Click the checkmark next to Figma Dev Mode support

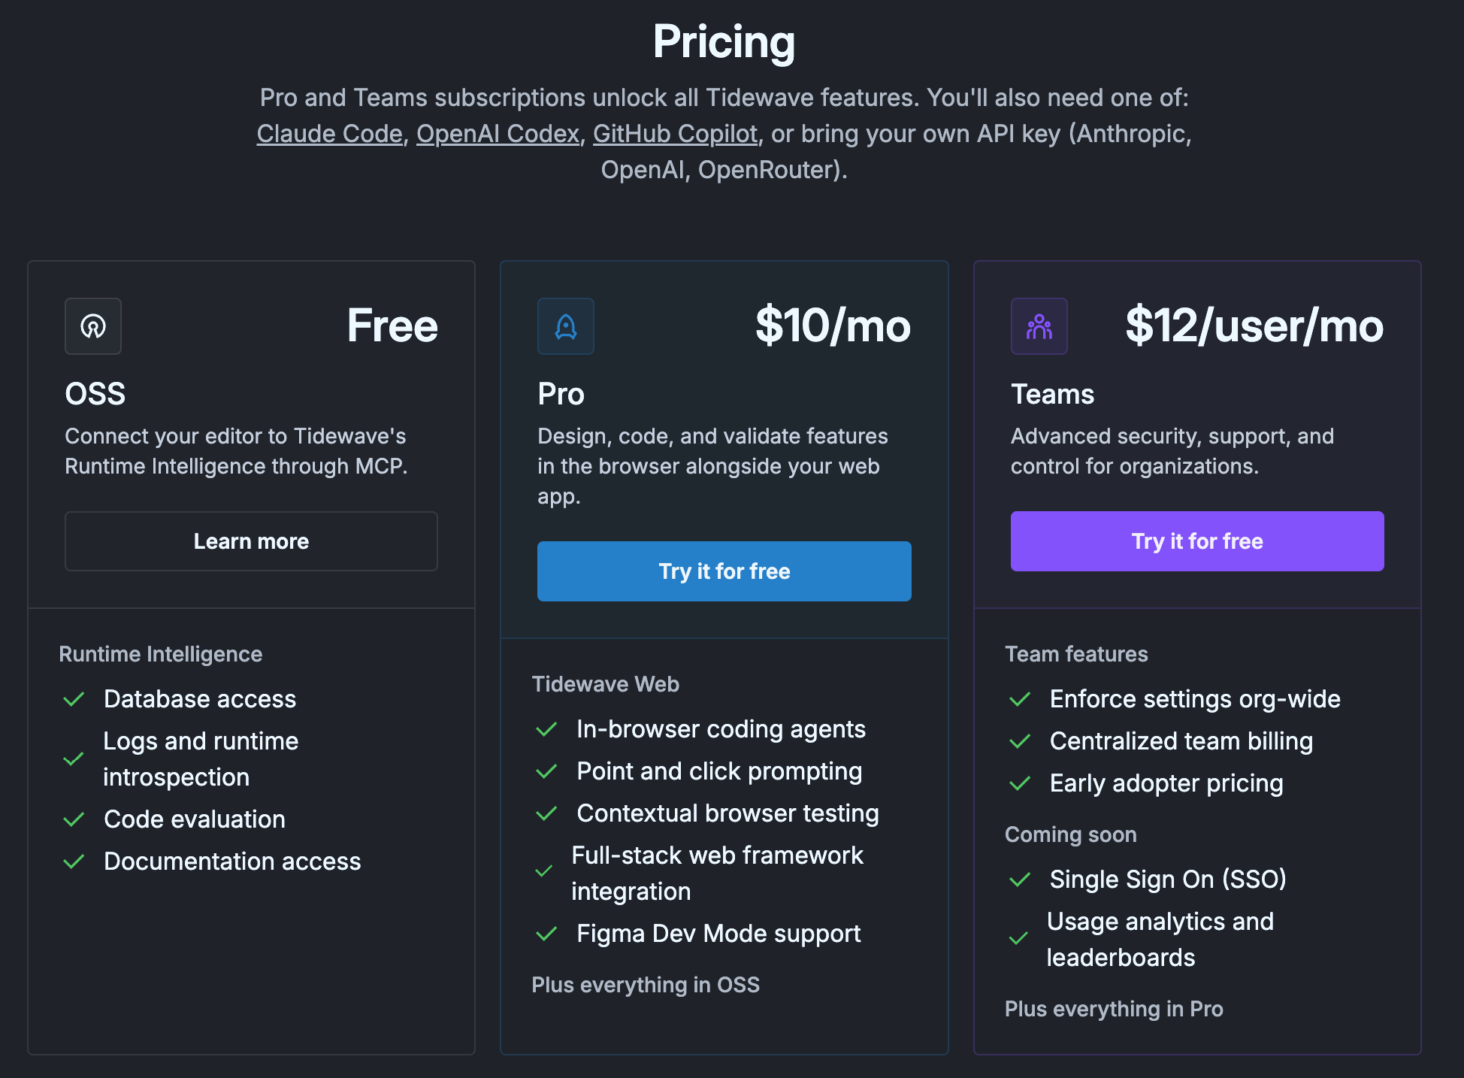pyautogui.click(x=546, y=934)
